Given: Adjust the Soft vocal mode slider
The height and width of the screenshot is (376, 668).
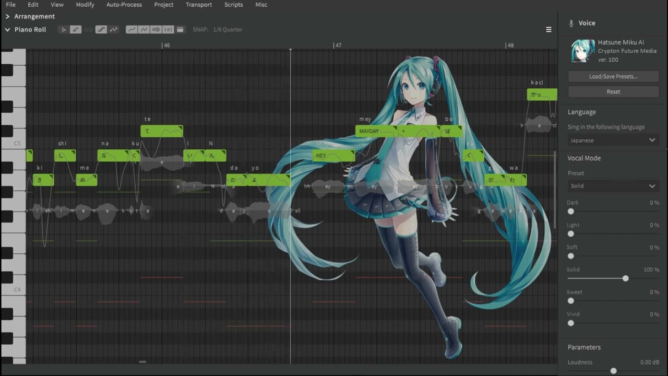Looking at the screenshot, I should (x=571, y=256).
